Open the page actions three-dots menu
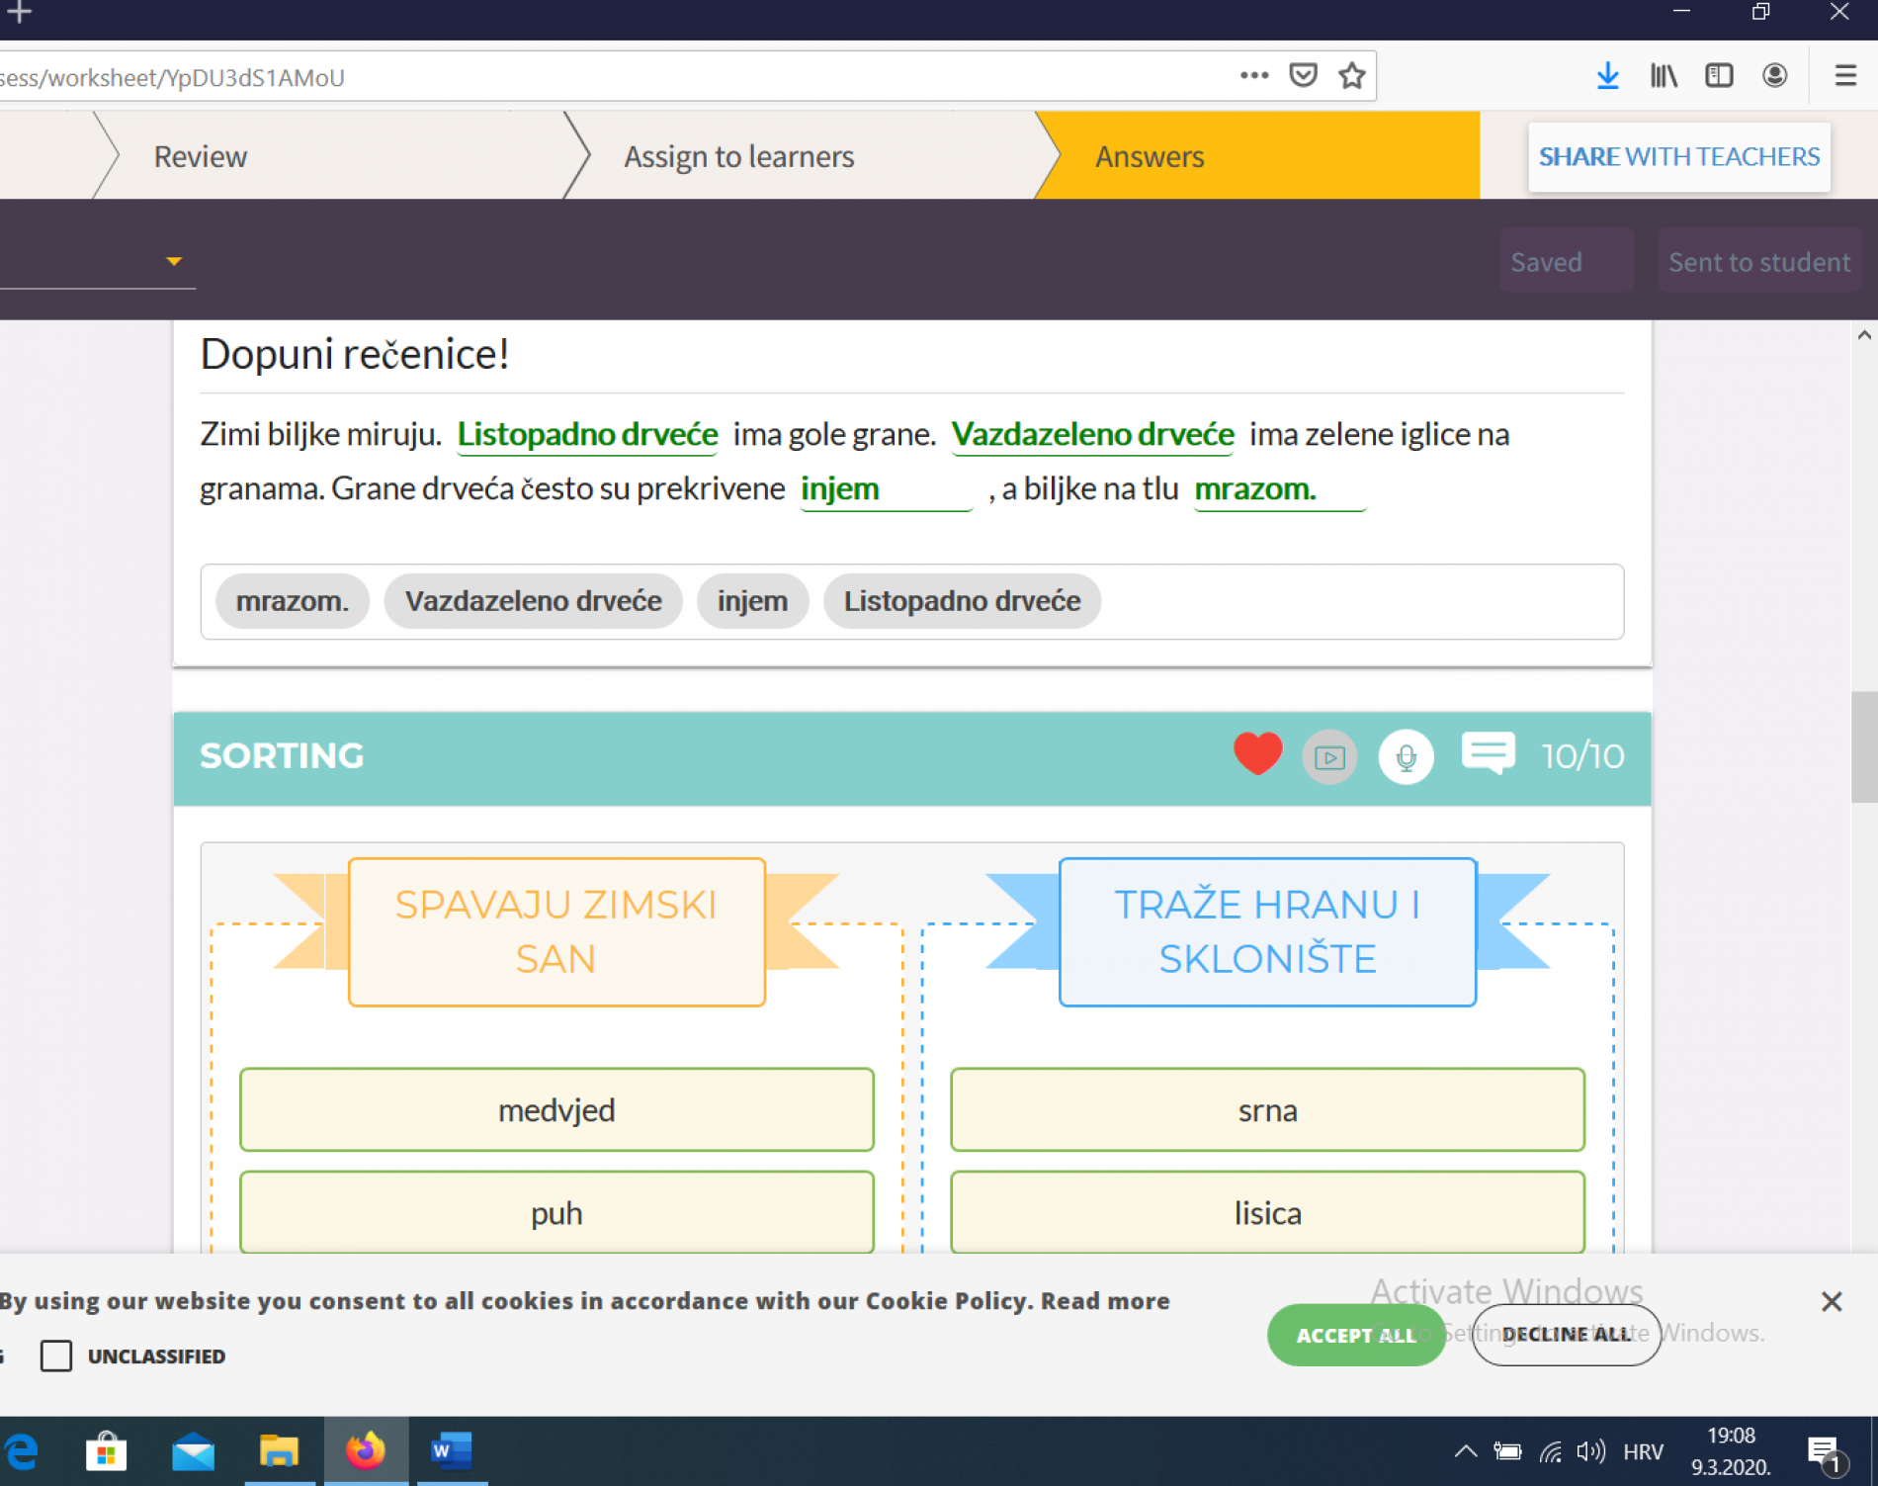 (x=1253, y=76)
